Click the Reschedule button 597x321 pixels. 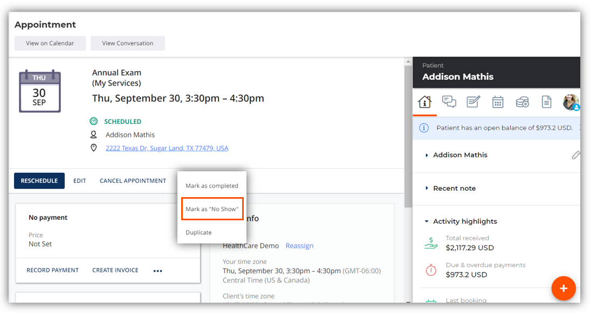coord(39,180)
